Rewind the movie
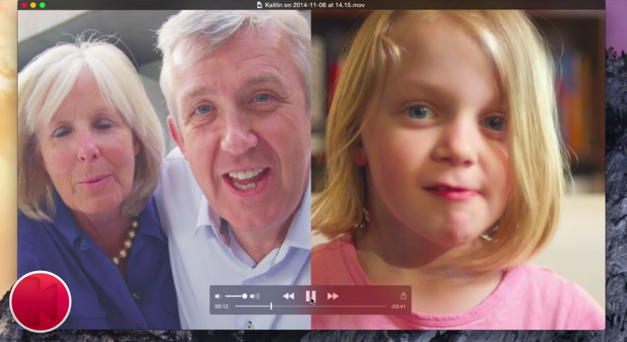The image size is (627, 342). coord(288,296)
